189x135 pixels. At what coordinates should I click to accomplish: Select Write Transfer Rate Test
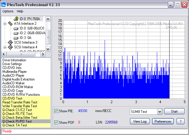26,106
